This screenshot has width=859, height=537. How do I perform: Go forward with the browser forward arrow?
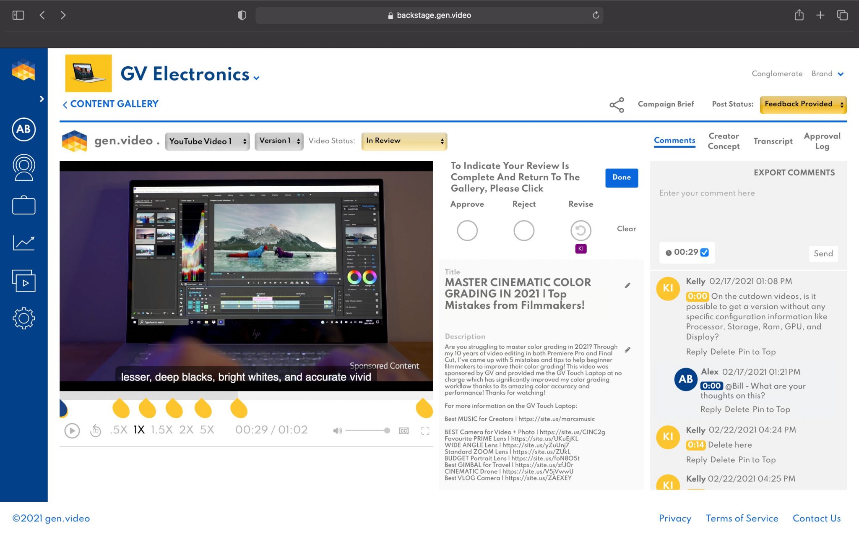click(x=63, y=15)
